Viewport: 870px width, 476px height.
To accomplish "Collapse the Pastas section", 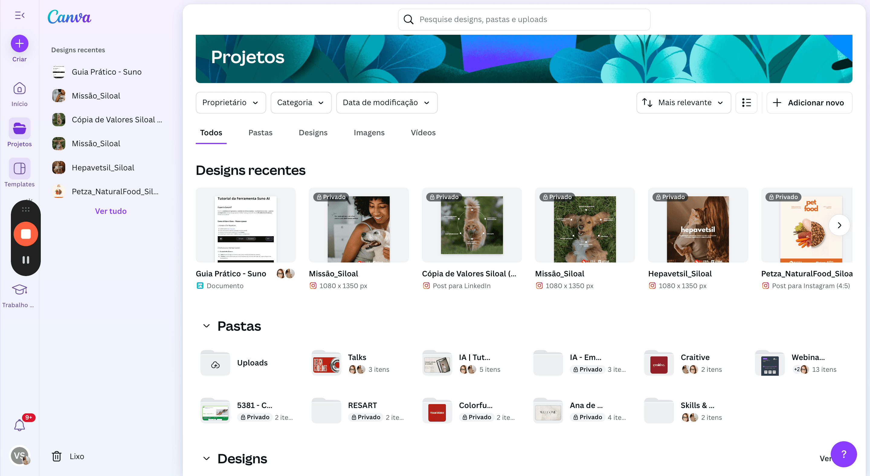I will tap(206, 326).
